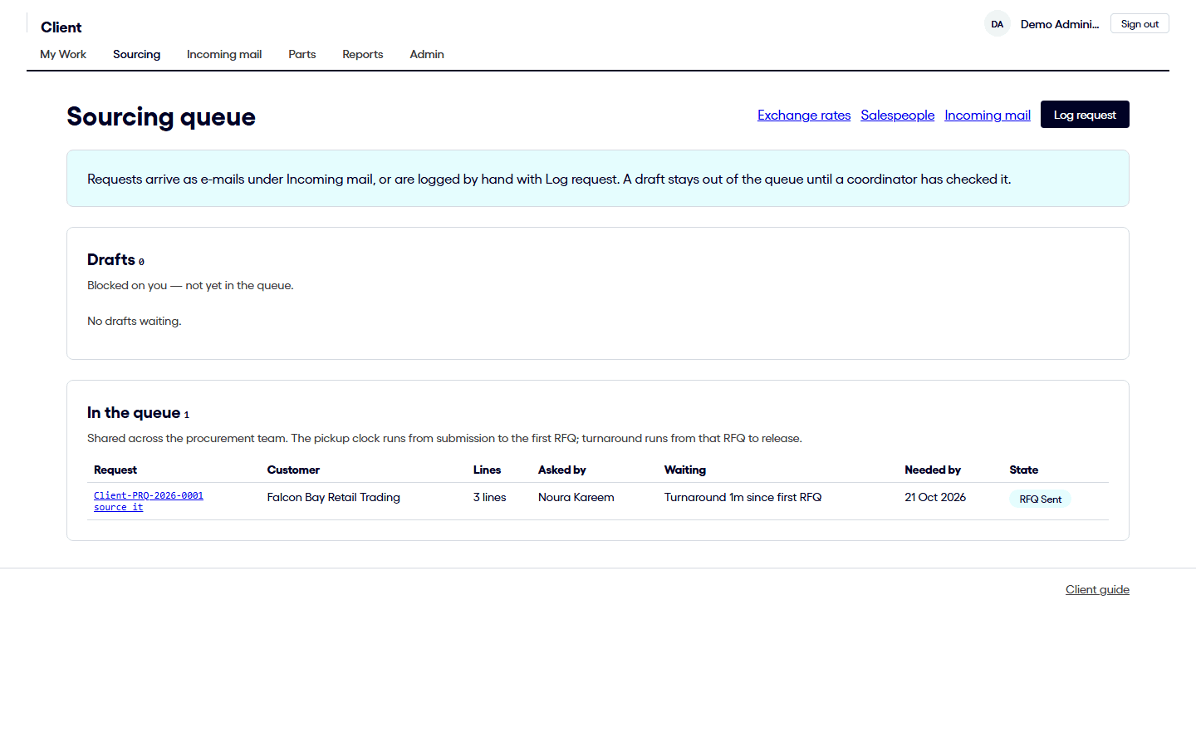The image size is (1196, 748).
Task: Click the 21 Oct 2026 date
Action: 935,497
